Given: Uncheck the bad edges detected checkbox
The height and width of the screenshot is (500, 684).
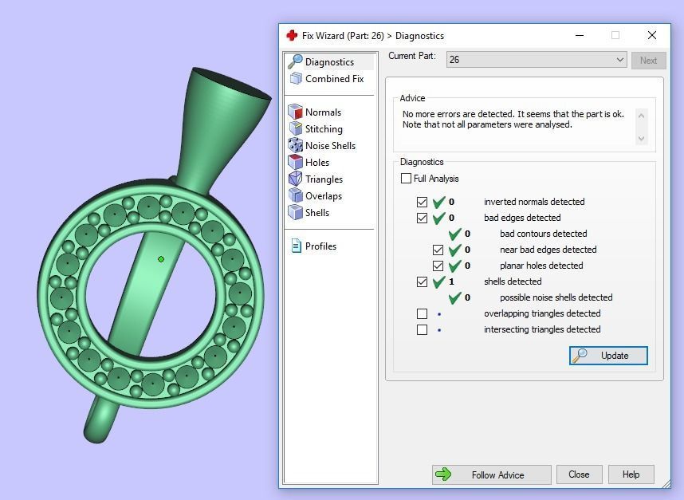Looking at the screenshot, I should coord(422,218).
